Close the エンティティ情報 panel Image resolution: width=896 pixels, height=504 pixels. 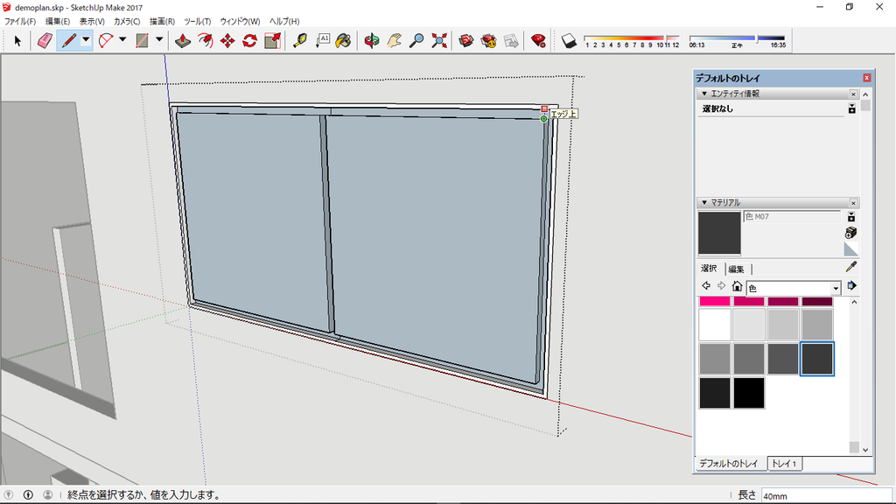click(853, 94)
